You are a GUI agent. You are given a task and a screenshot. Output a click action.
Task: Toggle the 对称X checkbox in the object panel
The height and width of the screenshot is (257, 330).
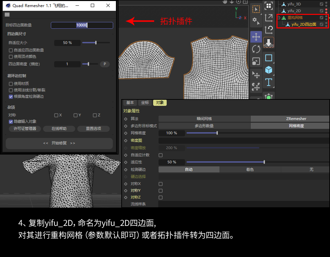coord(160,184)
